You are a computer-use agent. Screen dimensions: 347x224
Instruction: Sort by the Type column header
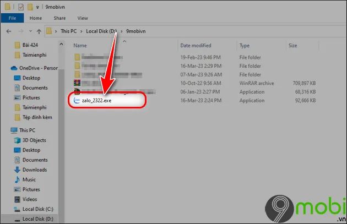coord(245,46)
